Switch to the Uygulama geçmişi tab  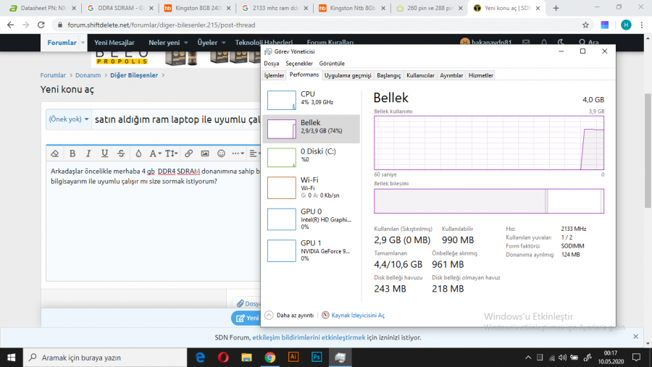[348, 76]
